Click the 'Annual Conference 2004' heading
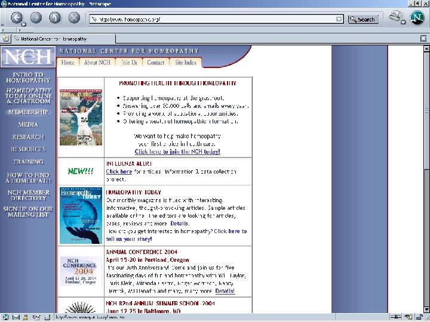Screen dimensions: 430x322 pyautogui.click(x=142, y=252)
